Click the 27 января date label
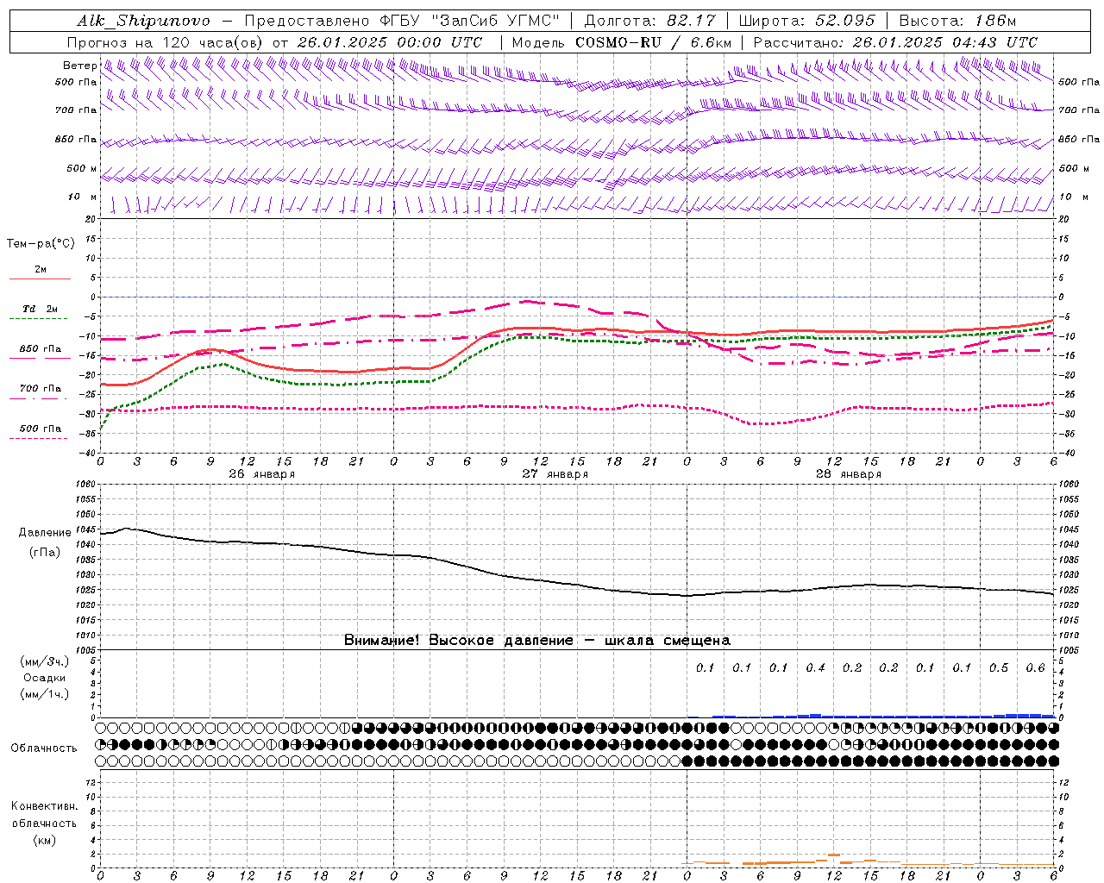The width and height of the screenshot is (1104, 883). [555, 474]
